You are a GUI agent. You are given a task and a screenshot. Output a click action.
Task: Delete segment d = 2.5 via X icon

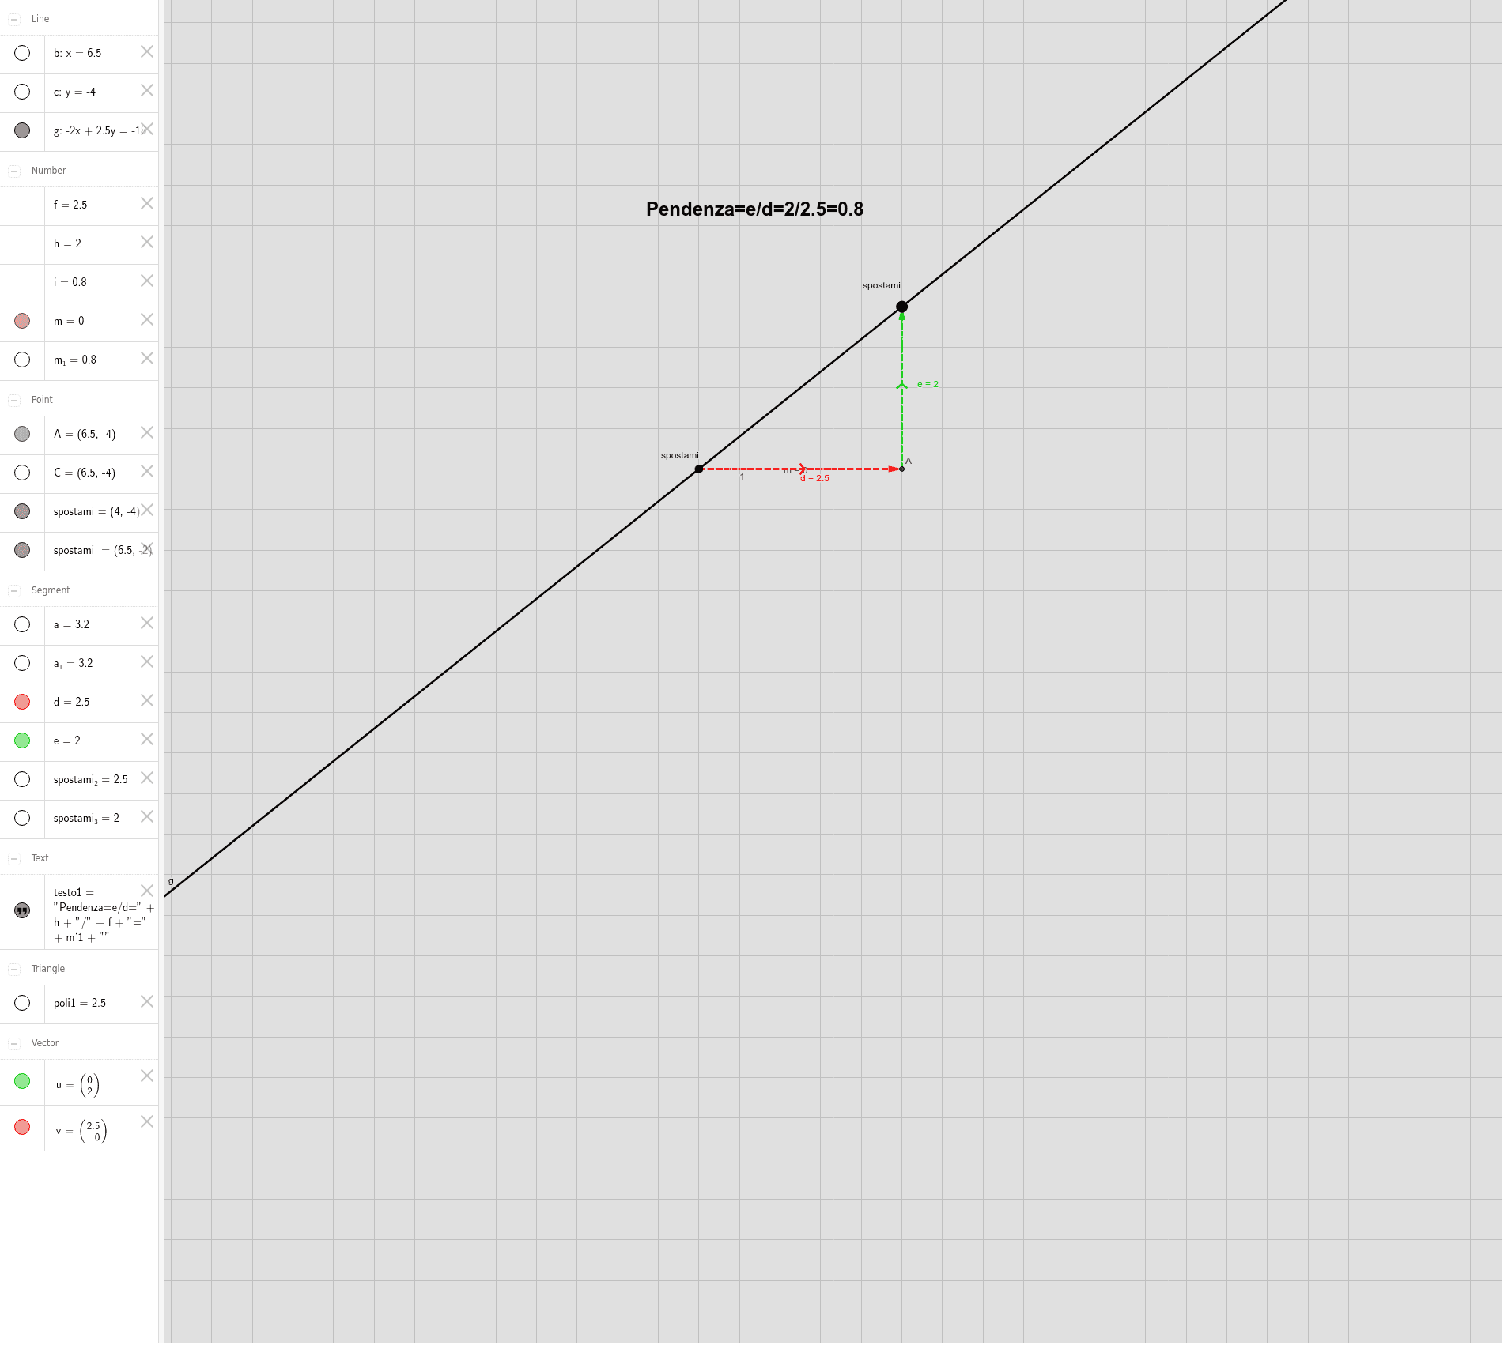coord(147,700)
